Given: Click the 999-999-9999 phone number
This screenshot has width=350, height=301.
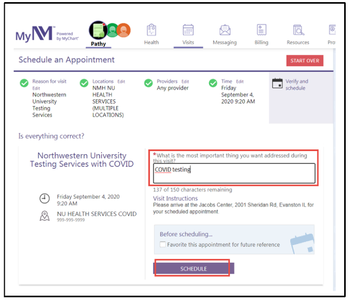Looking at the screenshot, I should [x=71, y=220].
